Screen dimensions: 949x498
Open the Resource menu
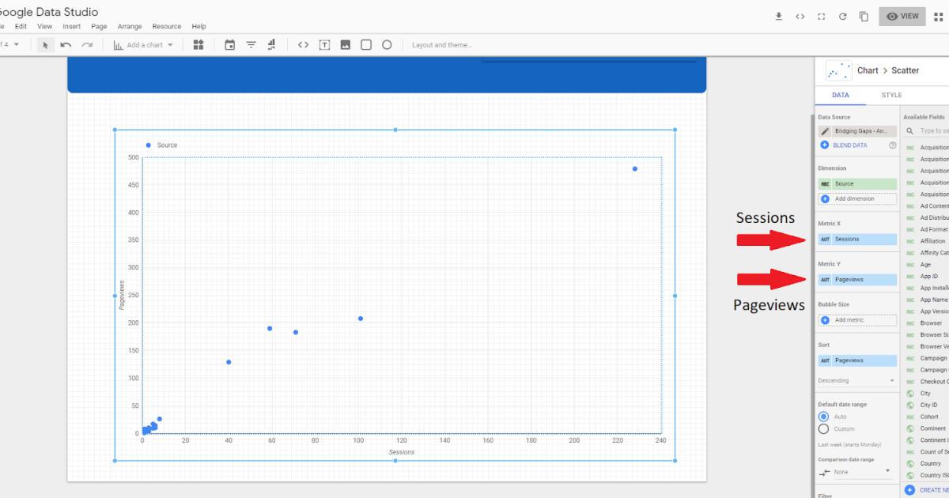coord(166,26)
